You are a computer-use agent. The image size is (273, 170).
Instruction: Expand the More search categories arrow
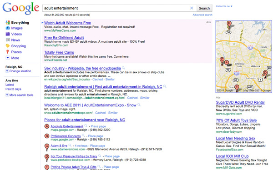(x=8, y=58)
